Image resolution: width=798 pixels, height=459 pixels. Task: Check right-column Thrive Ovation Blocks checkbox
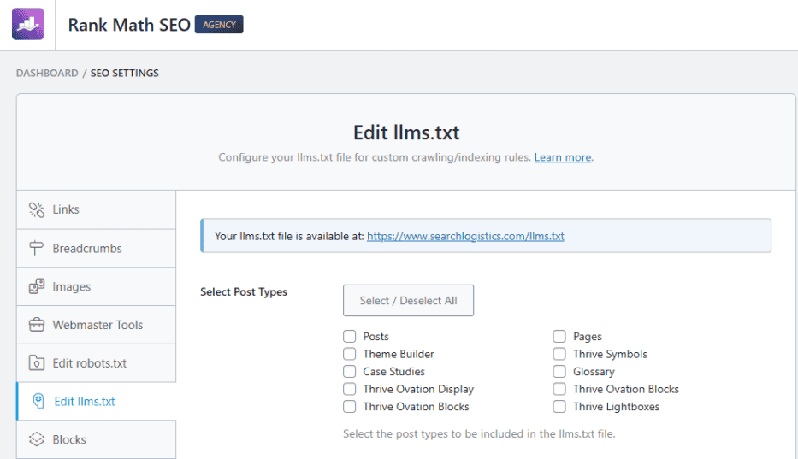click(x=559, y=389)
